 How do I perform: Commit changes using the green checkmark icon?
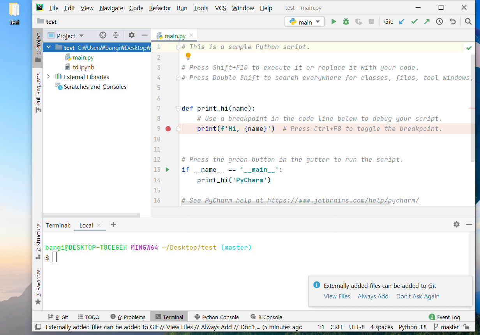pos(414,22)
